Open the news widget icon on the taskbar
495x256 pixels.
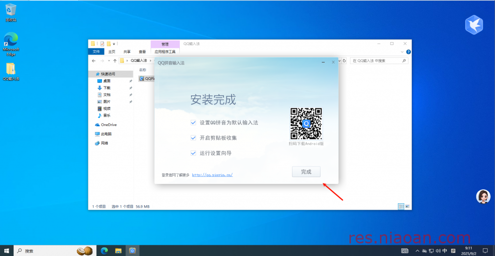405,251
